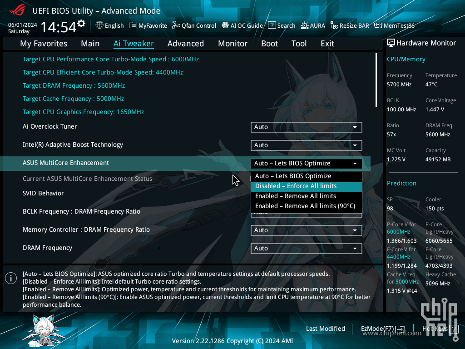Switch to the Boot tab

coord(270,44)
